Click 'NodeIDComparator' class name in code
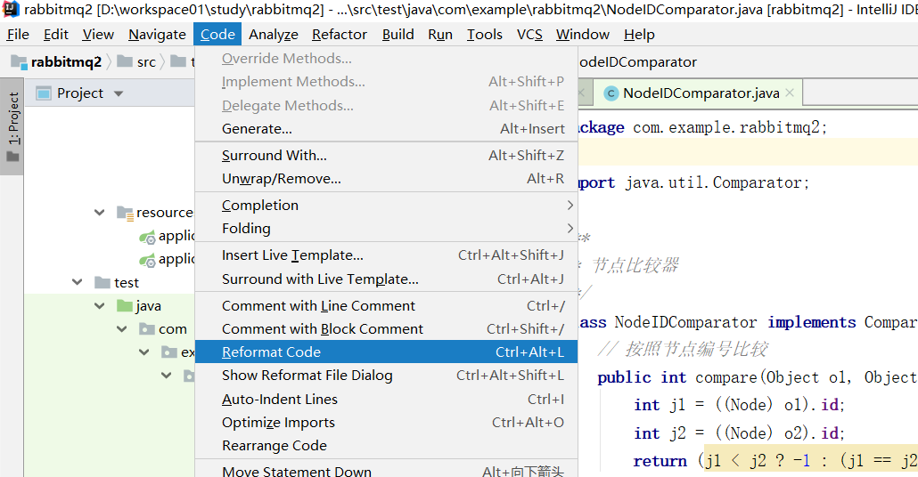The width and height of the screenshot is (918, 477). (685, 322)
